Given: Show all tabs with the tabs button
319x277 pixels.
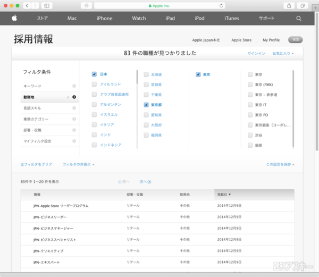Looking at the screenshot, I should [303, 6].
